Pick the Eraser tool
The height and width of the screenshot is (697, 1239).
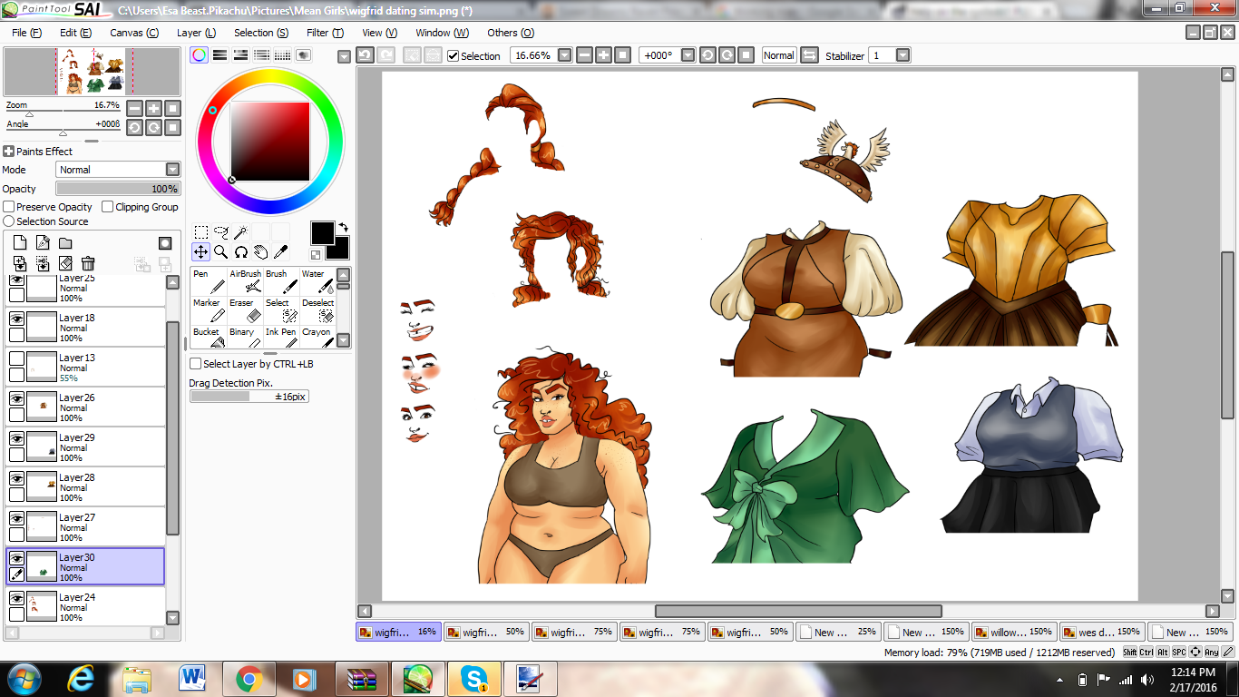pos(245,310)
